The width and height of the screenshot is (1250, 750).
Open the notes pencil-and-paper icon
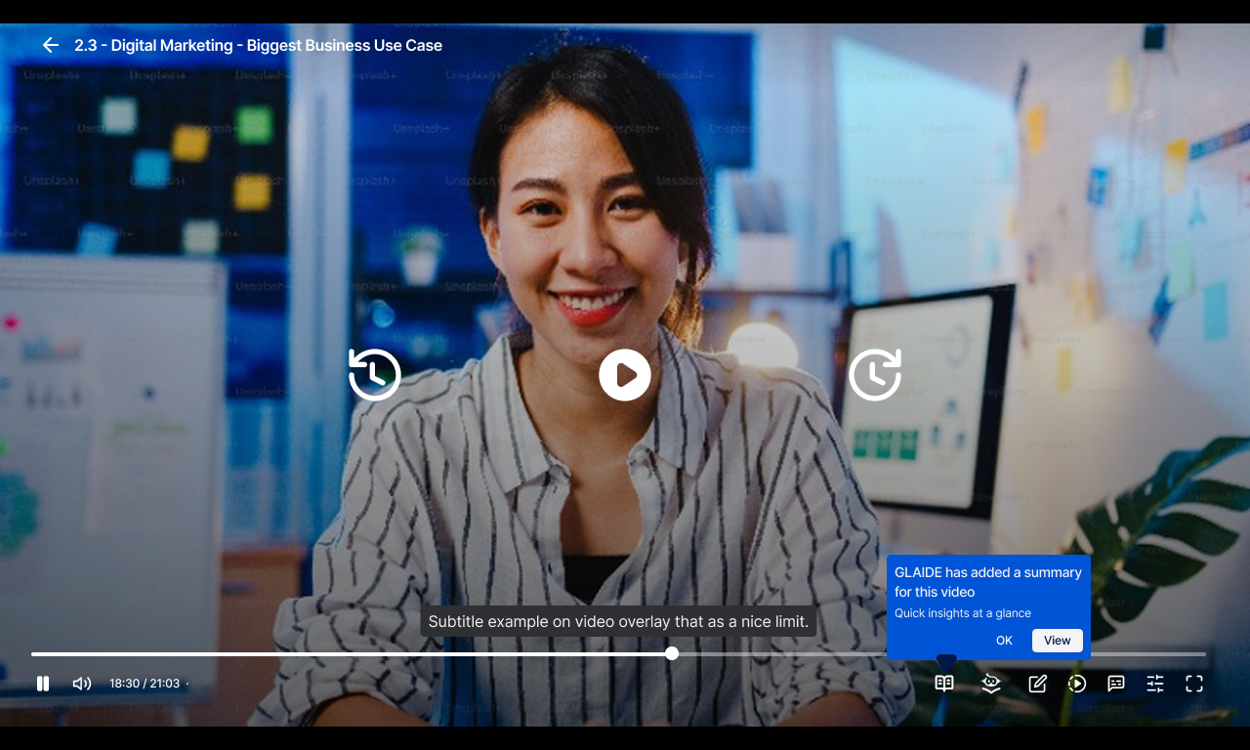(1038, 684)
